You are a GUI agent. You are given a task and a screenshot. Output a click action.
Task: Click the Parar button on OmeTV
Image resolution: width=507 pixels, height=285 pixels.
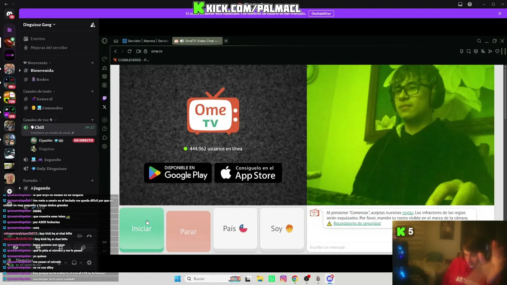pyautogui.click(x=188, y=232)
